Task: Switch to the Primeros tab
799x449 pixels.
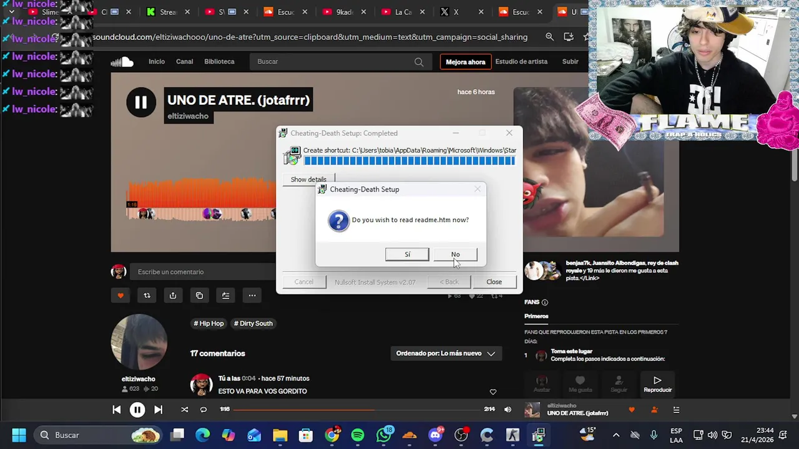Action: click(536, 316)
